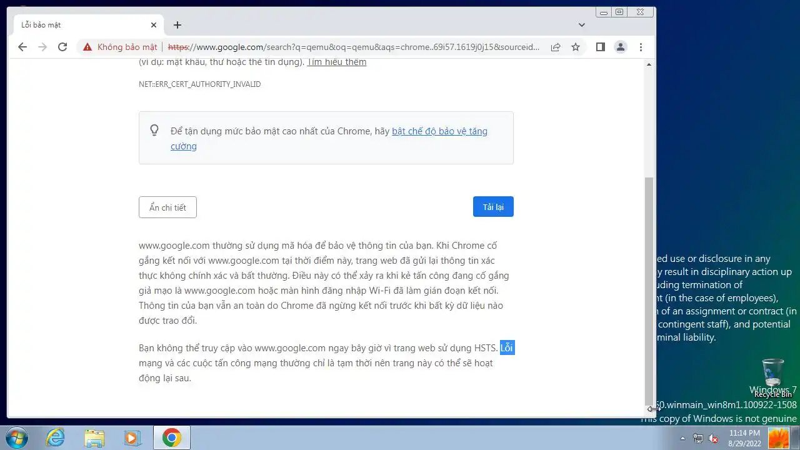
Task: Open the Chrome profile avatar
Action: tap(621, 47)
